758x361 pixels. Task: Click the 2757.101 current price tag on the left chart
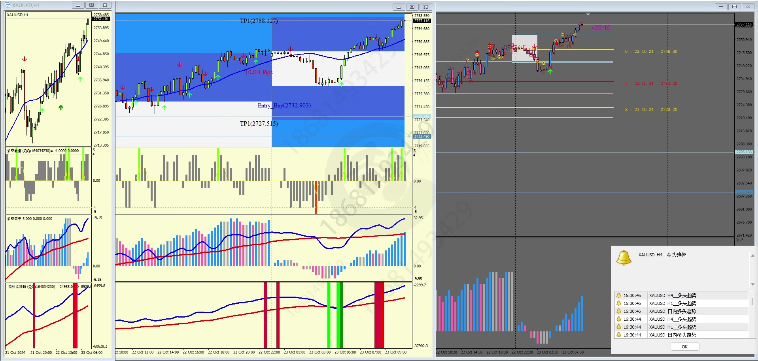coord(101,19)
